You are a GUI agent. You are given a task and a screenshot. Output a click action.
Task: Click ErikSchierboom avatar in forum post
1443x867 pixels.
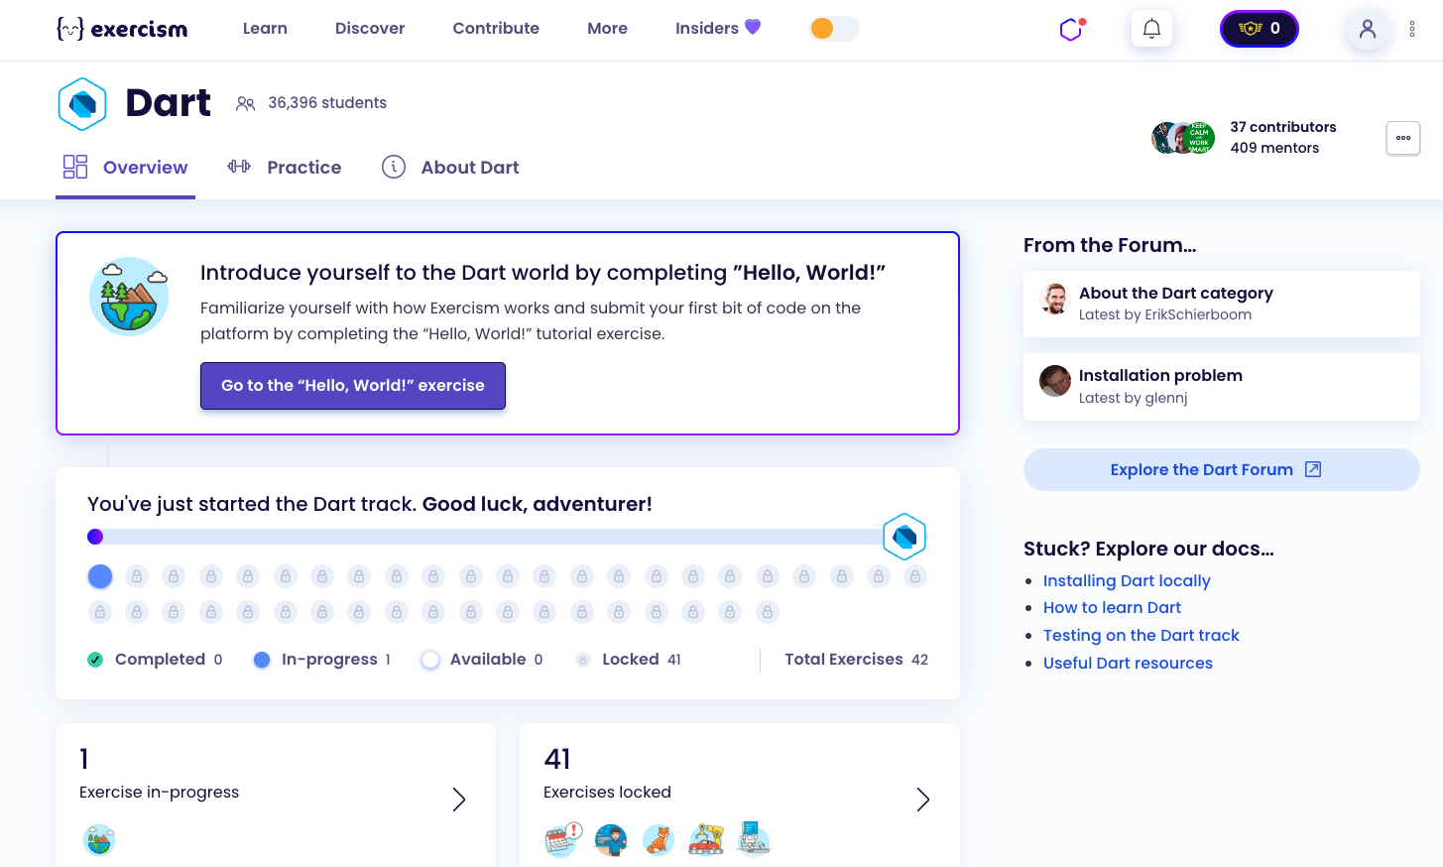tap(1055, 299)
